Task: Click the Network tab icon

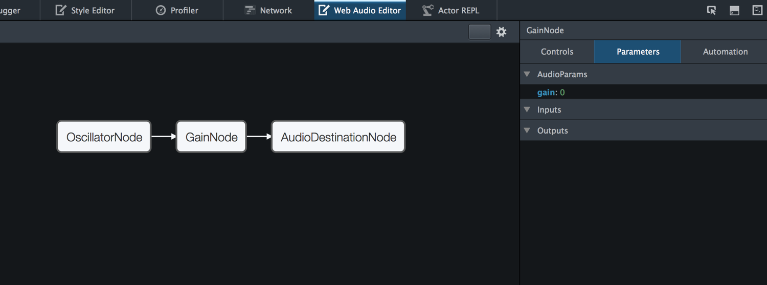Action: [x=250, y=10]
